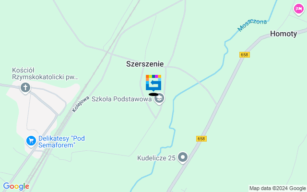Select the Moszczona river label
The width and height of the screenshot is (307, 192).
pyautogui.click(x=252, y=25)
